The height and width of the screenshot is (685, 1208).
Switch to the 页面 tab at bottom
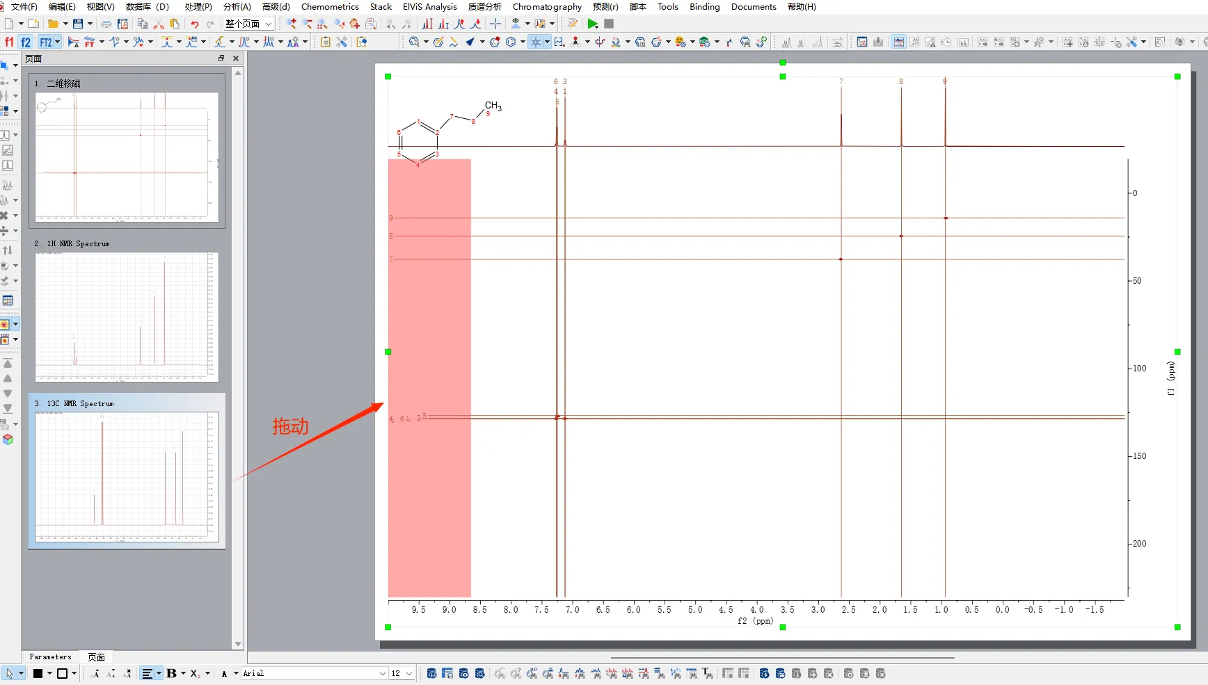point(96,657)
